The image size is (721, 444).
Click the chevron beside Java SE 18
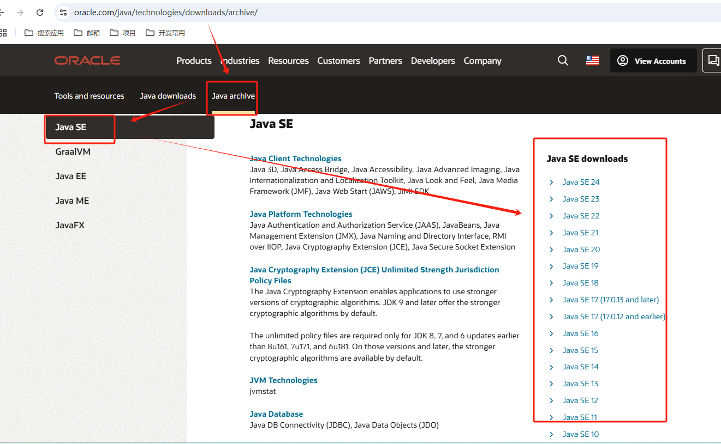point(551,283)
